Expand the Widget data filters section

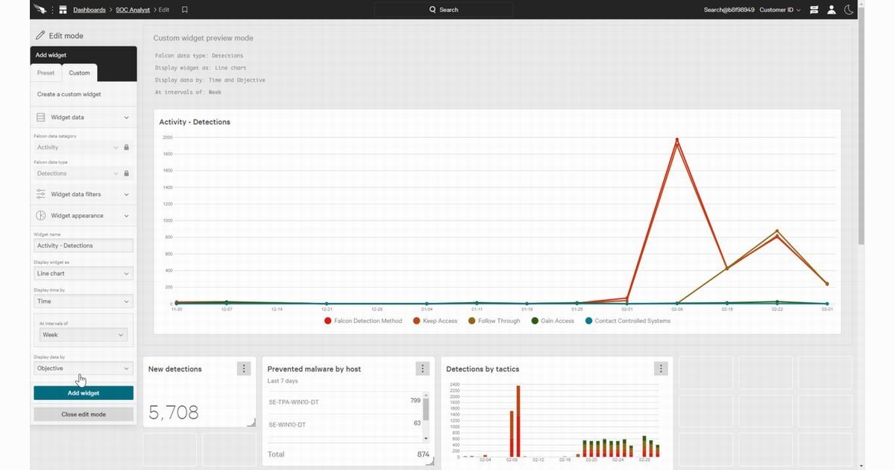83,194
